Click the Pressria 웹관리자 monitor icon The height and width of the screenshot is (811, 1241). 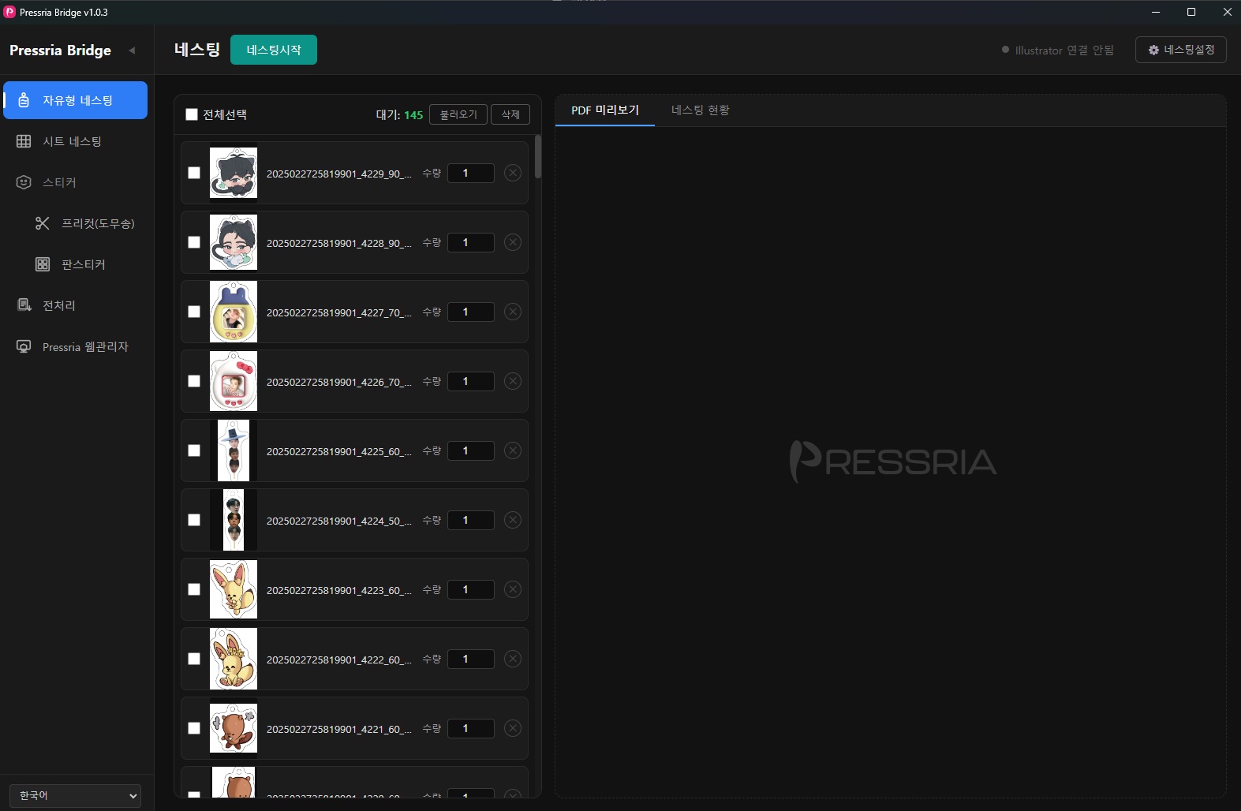(x=24, y=346)
